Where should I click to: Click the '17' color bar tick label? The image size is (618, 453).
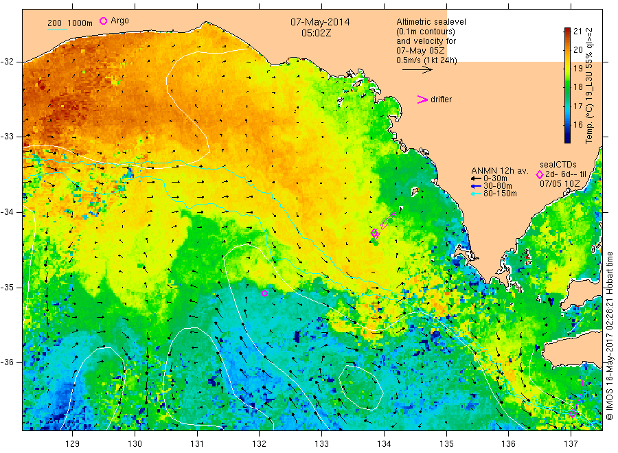(577, 106)
